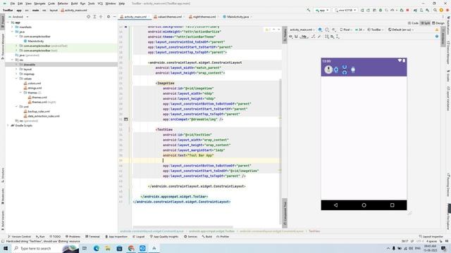The width and height of the screenshot is (451, 253).
Task: Switch to night\themes.xml tab
Action: click(204, 17)
